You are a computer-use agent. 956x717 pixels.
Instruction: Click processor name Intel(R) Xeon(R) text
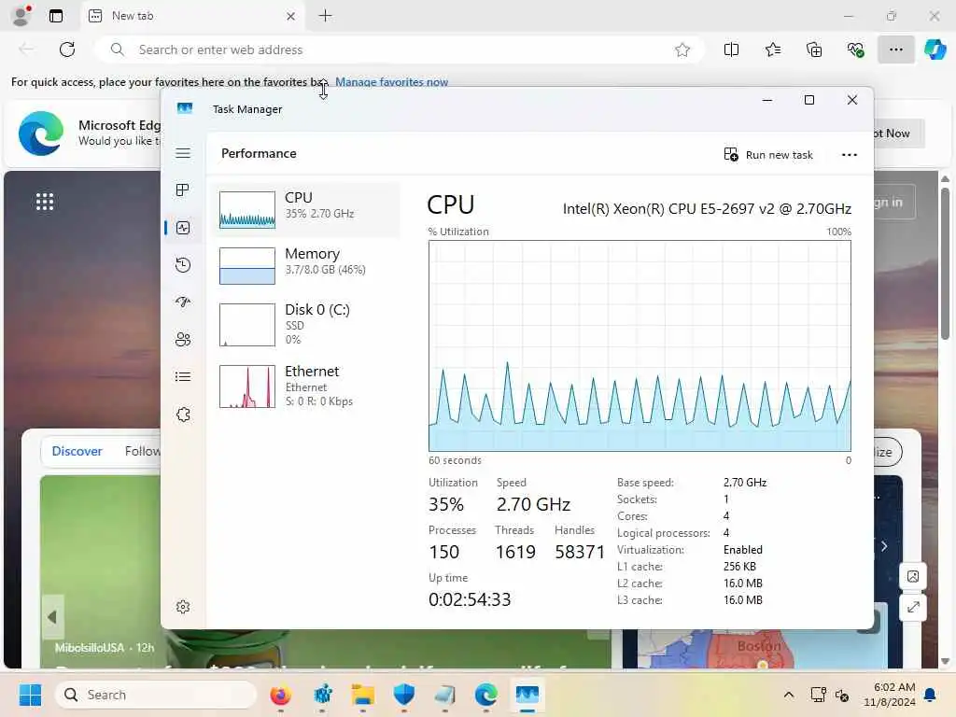(x=707, y=208)
